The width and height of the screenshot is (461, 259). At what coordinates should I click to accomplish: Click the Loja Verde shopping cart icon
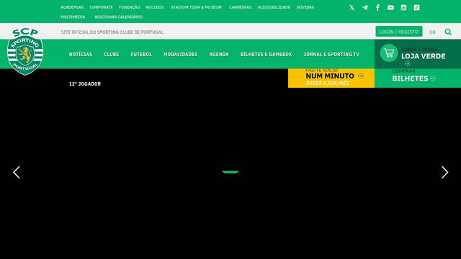389,53
